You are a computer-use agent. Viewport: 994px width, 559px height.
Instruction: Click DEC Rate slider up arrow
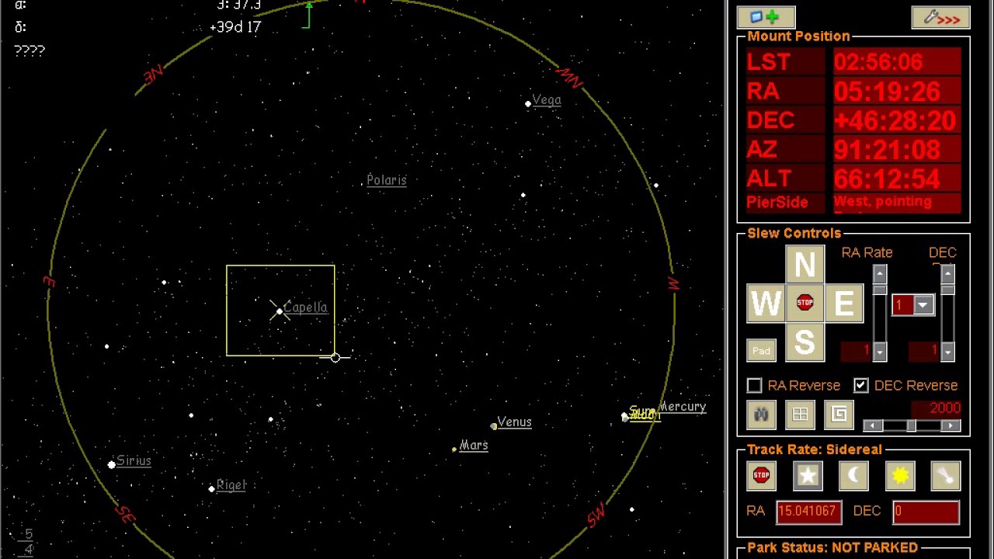coord(947,273)
